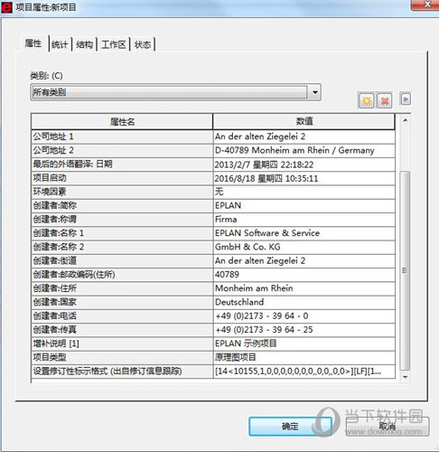The height and width of the screenshot is (452, 439).
Task: Cancel with the 取消 button
Action: 388,426
